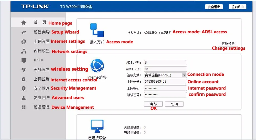The image size is (256, 140).
Task: Open wireless settings Wi-Fi icon
Action: click(x=24, y=70)
